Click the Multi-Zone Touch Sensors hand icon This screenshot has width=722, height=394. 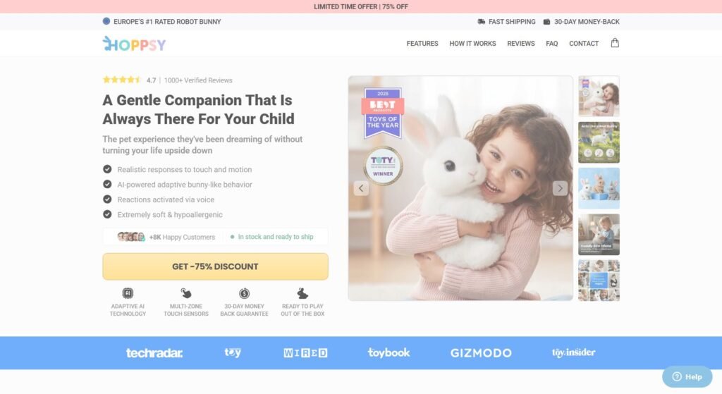click(x=186, y=293)
